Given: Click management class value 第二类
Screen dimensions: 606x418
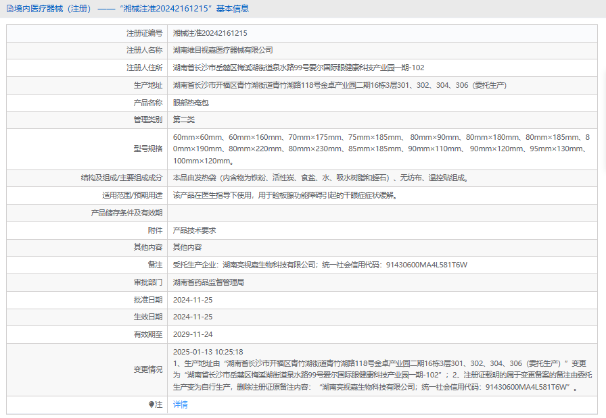Looking at the screenshot, I should (183, 120).
